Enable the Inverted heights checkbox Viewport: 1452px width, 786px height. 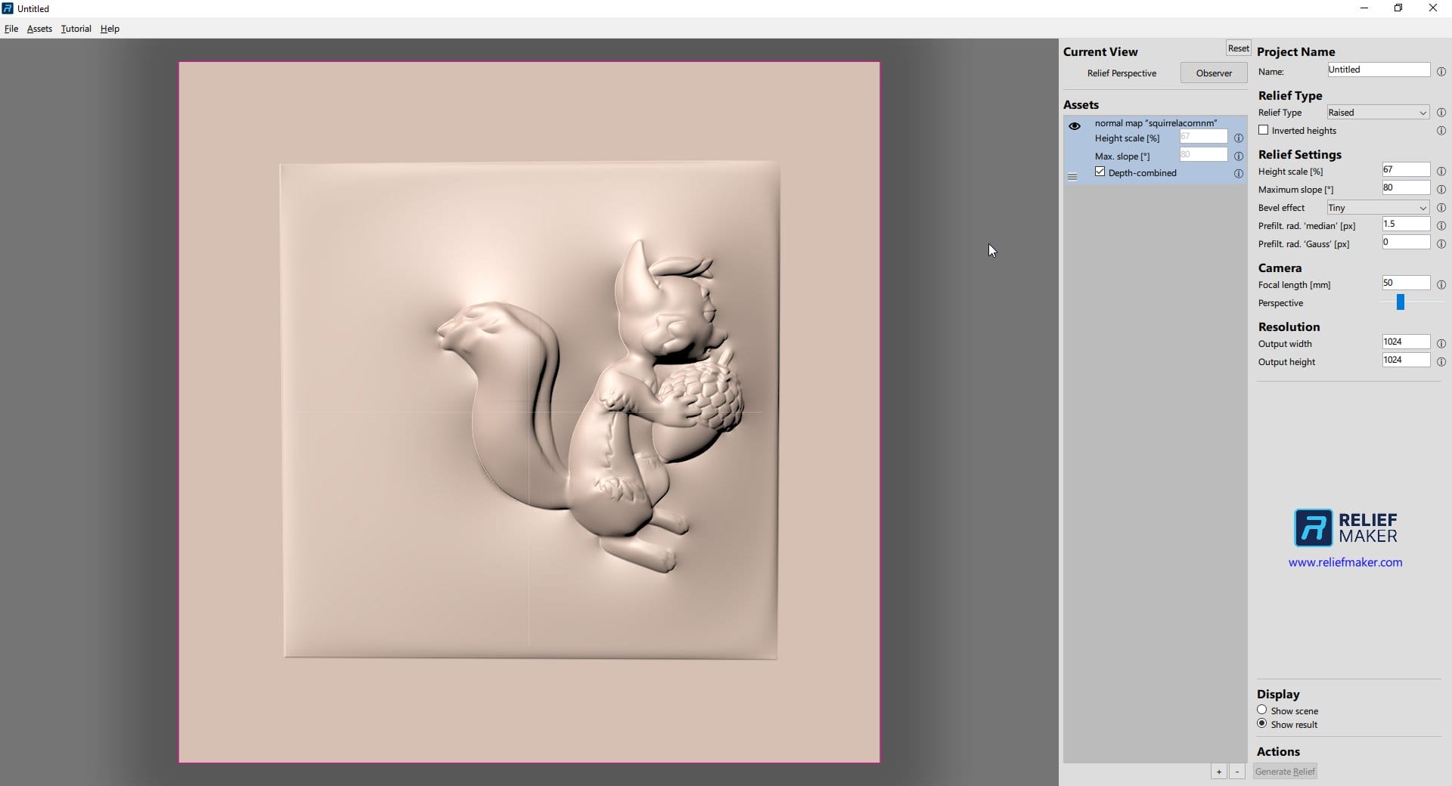tap(1263, 130)
